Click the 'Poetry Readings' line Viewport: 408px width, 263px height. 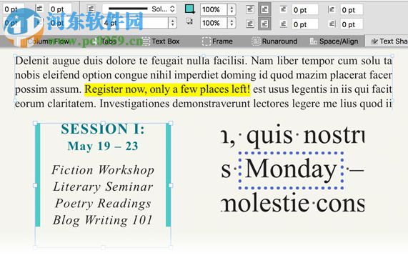click(103, 204)
